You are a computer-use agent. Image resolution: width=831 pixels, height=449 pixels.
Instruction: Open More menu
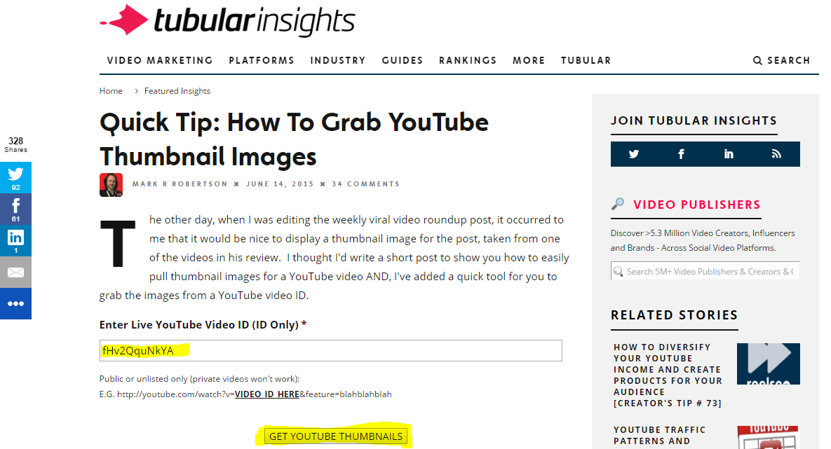tap(529, 60)
